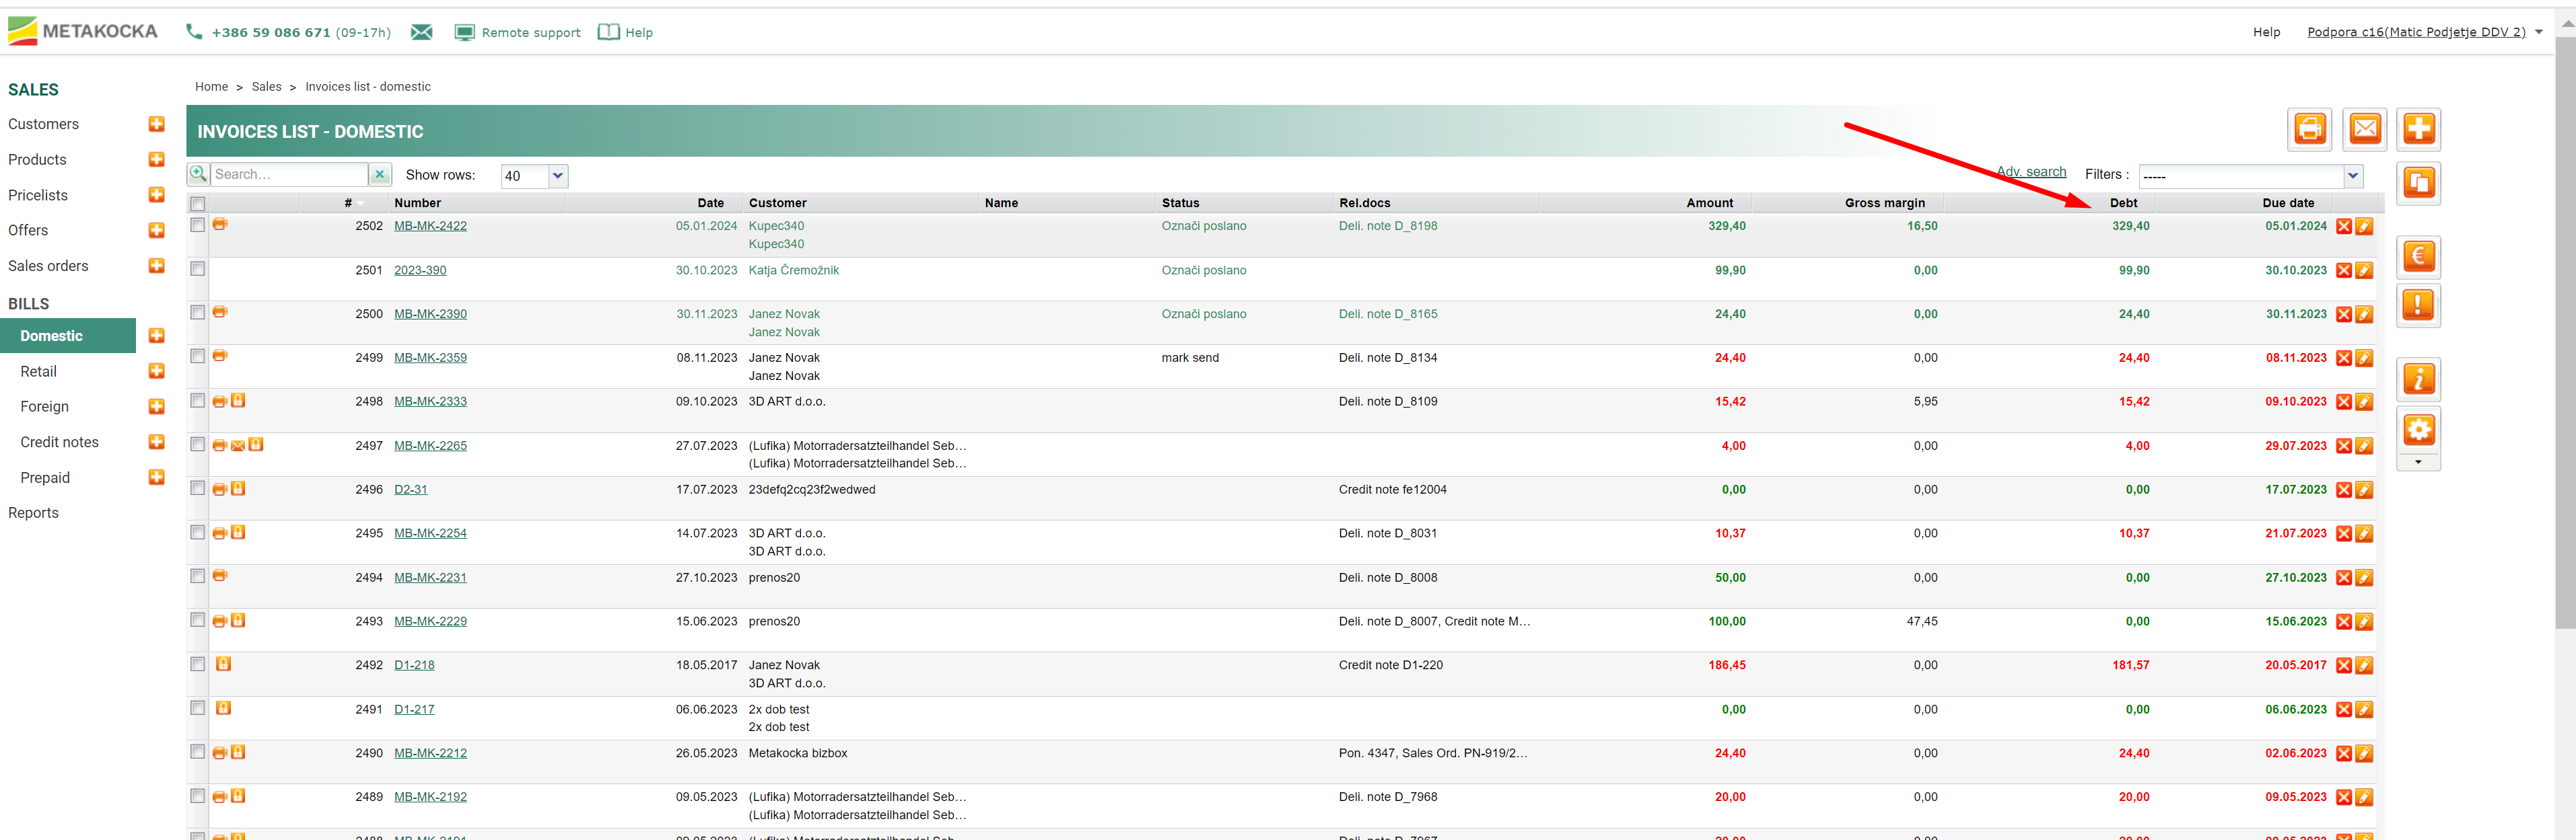Check the box for invoice 2501

coord(198,269)
